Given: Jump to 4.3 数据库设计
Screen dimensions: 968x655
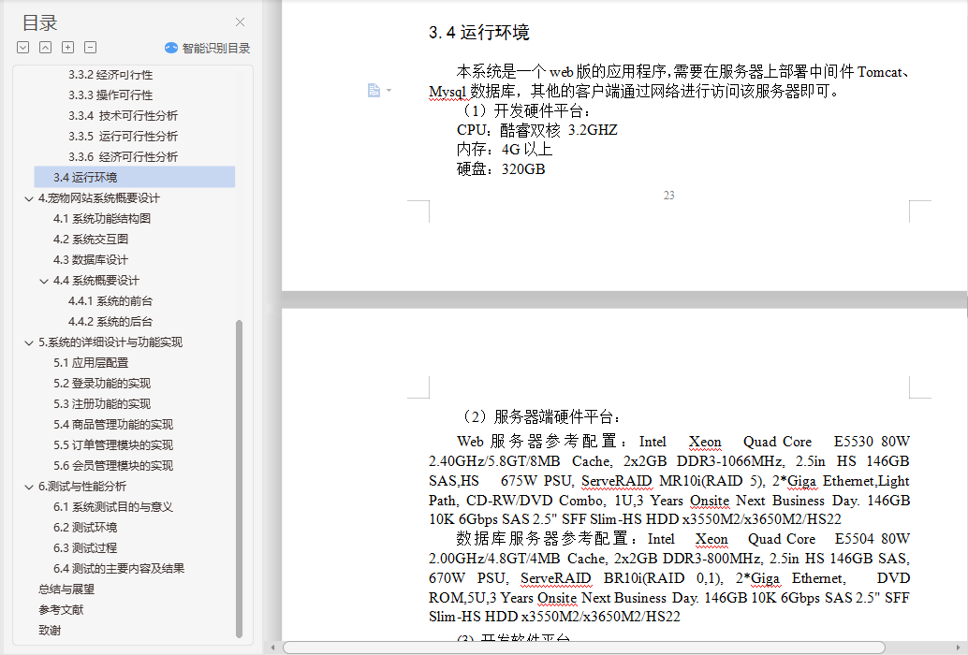Looking at the screenshot, I should 91,259.
